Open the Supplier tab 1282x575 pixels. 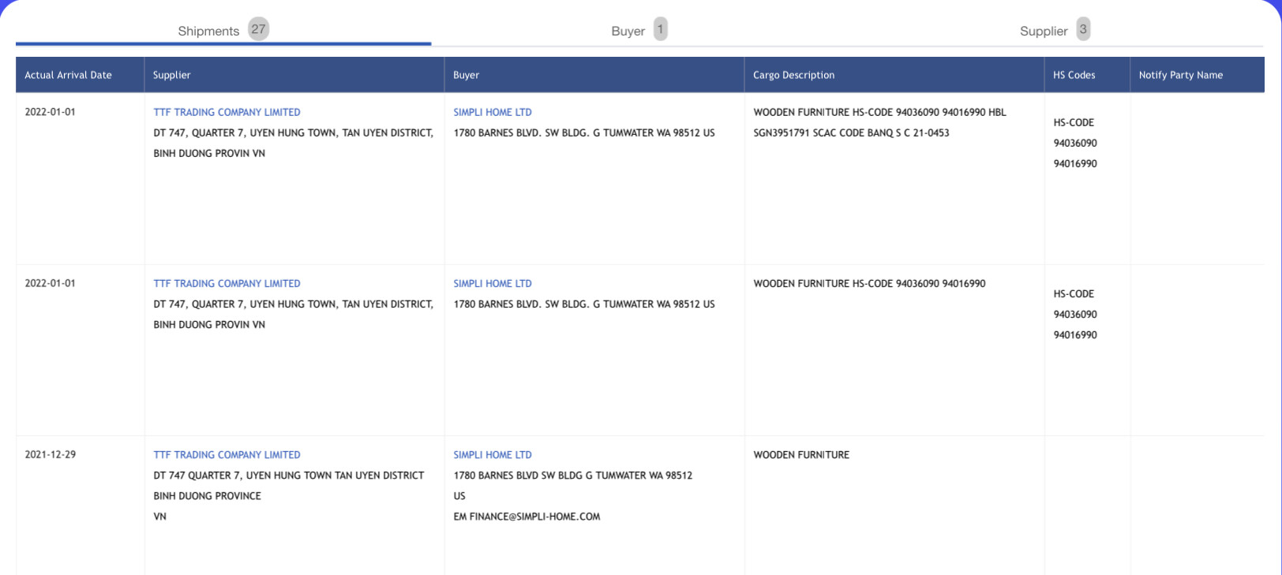(x=1055, y=30)
